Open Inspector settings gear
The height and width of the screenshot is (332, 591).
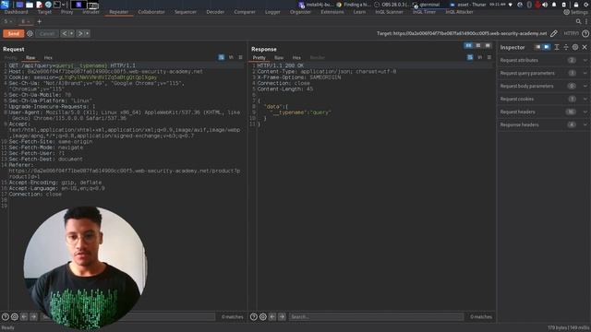click(x=575, y=47)
